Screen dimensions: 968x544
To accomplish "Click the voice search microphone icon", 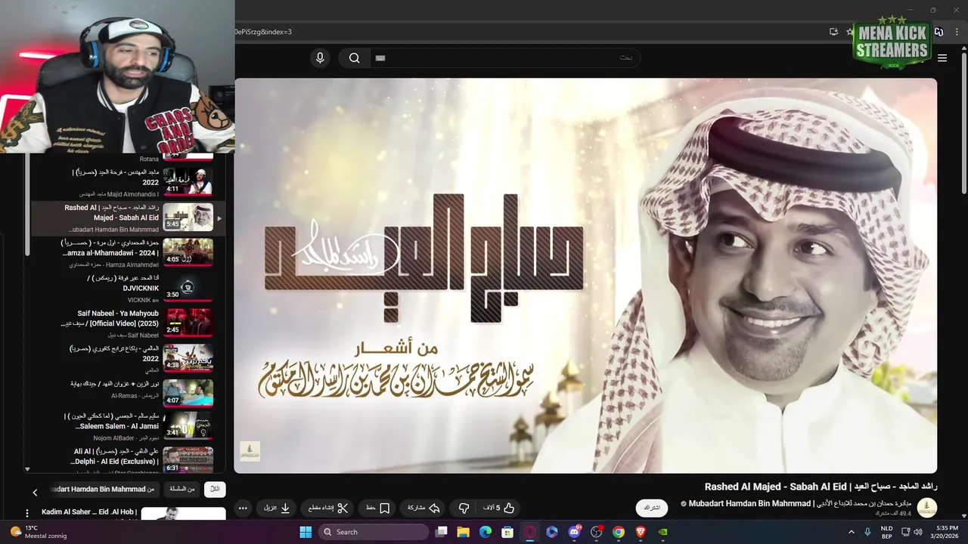I will 320,58.
